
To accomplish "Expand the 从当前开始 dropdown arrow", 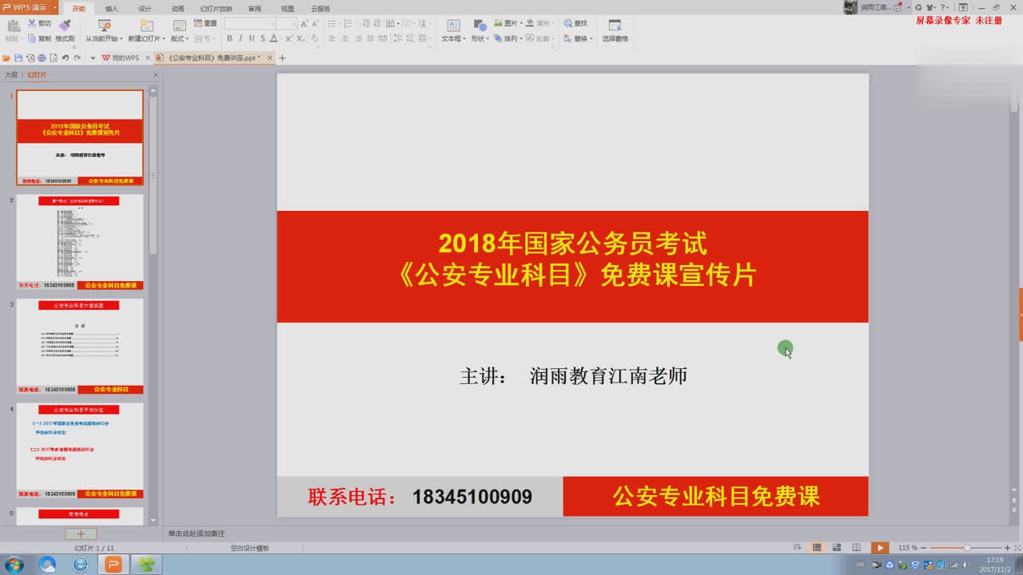I will 121,38.
